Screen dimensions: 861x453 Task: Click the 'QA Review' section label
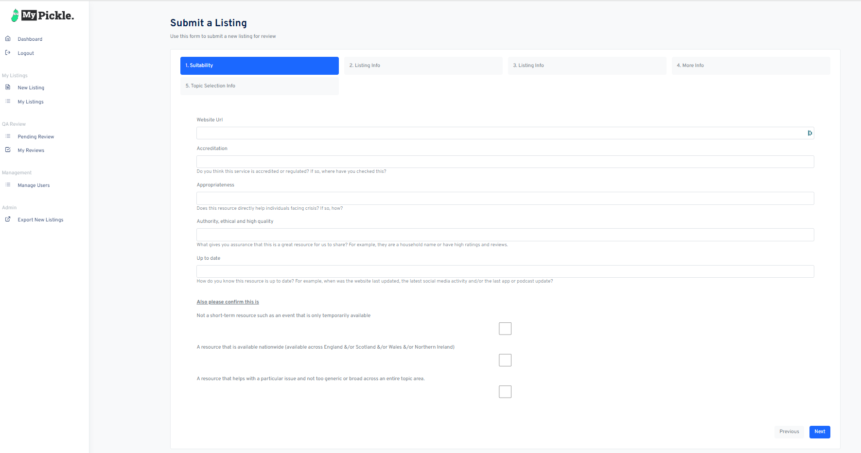click(x=14, y=124)
